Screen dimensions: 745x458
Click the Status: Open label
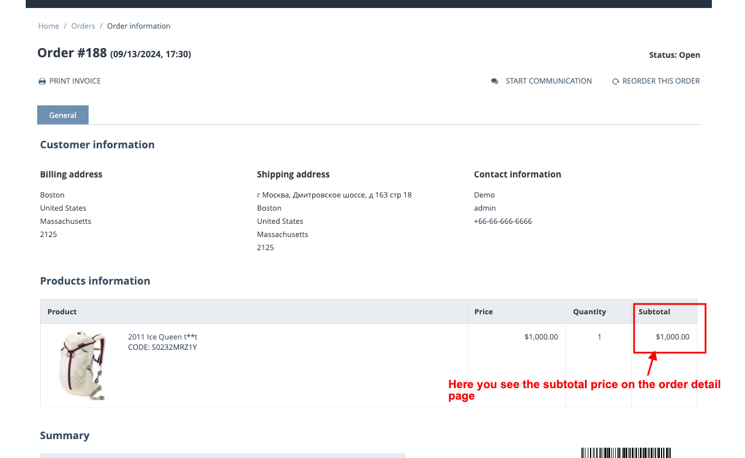pos(674,55)
